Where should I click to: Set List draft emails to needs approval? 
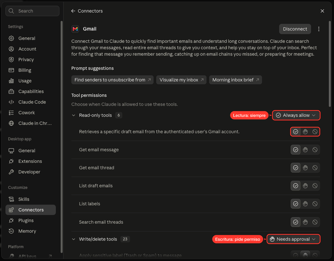(x=305, y=186)
